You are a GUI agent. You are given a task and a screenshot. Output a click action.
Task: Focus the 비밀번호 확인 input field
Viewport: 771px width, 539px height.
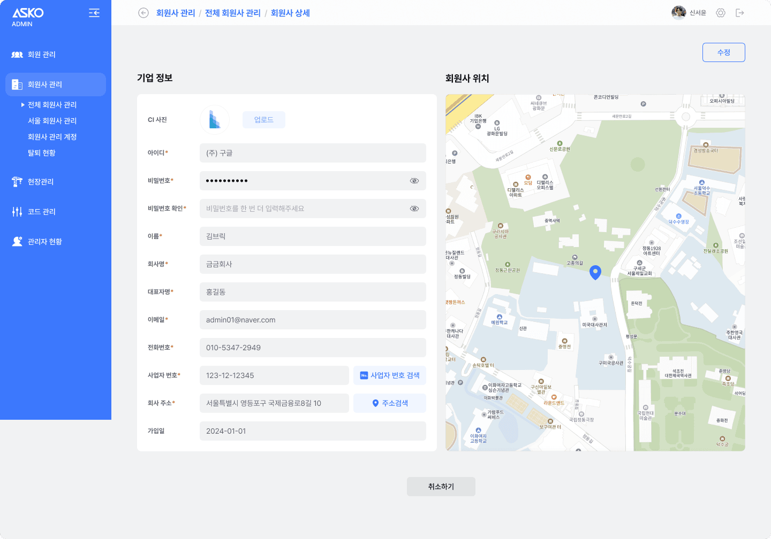point(313,209)
